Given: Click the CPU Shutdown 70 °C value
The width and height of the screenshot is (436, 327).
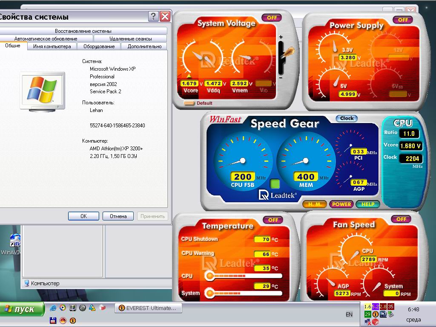Looking at the screenshot, I should tap(262, 239).
